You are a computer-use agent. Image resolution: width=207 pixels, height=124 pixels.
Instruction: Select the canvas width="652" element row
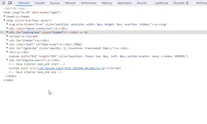point(99,56)
